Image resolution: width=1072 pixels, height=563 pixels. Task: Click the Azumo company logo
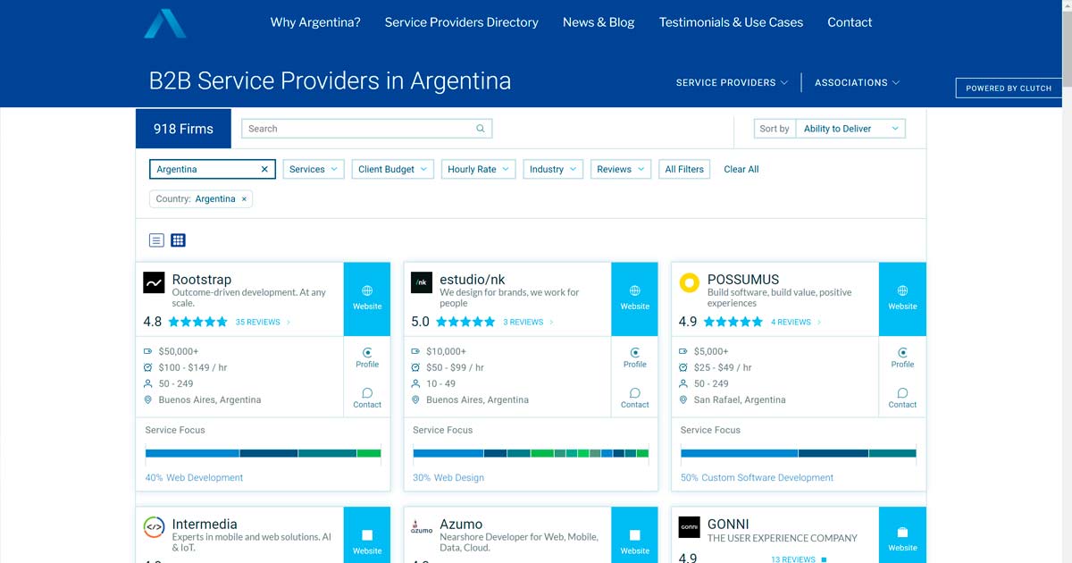422,525
